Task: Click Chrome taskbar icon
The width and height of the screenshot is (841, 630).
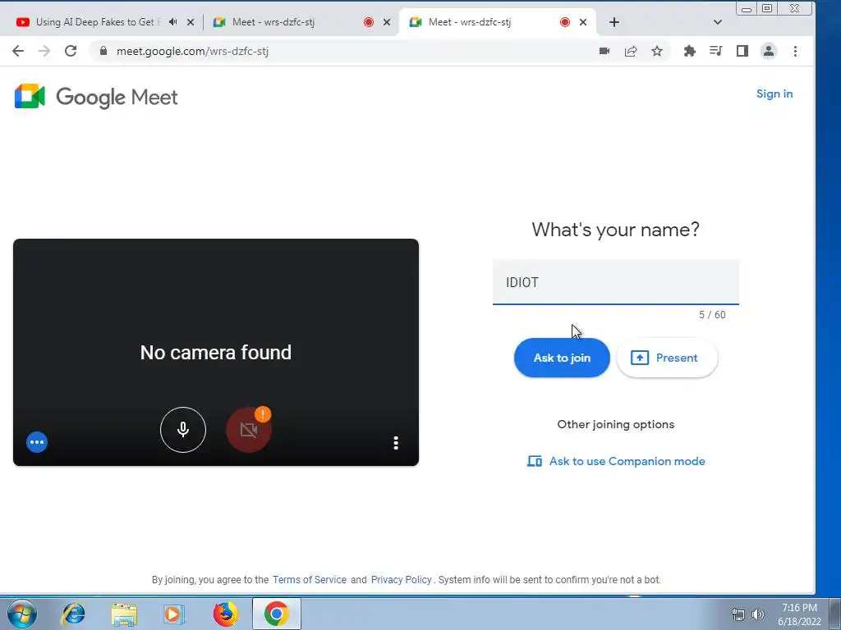Action: pyautogui.click(x=276, y=614)
